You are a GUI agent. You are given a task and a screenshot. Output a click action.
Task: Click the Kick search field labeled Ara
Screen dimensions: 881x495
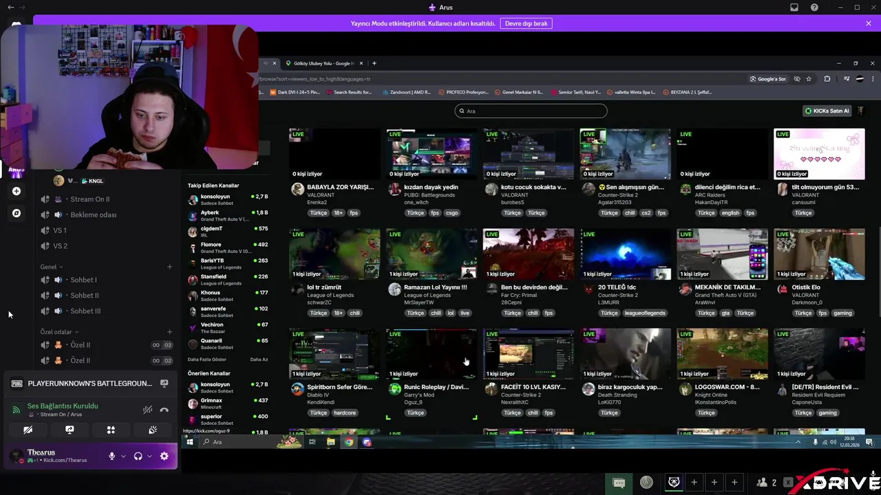tap(531, 111)
